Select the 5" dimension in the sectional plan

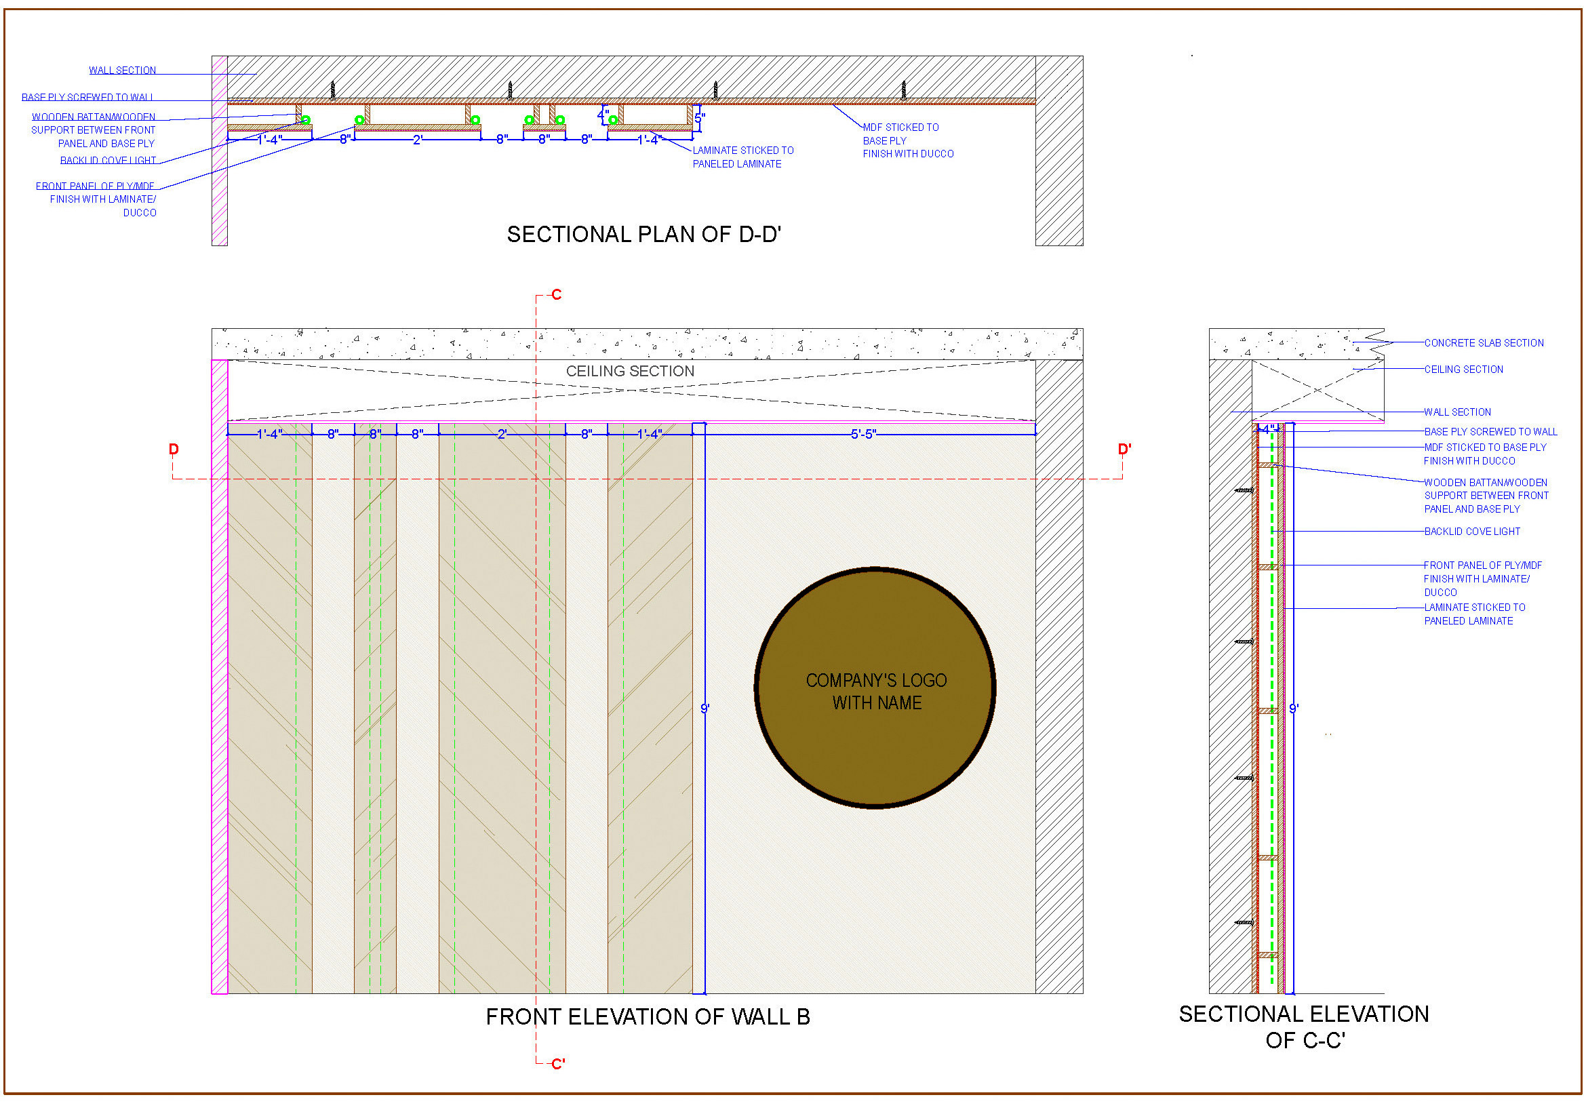(x=700, y=118)
